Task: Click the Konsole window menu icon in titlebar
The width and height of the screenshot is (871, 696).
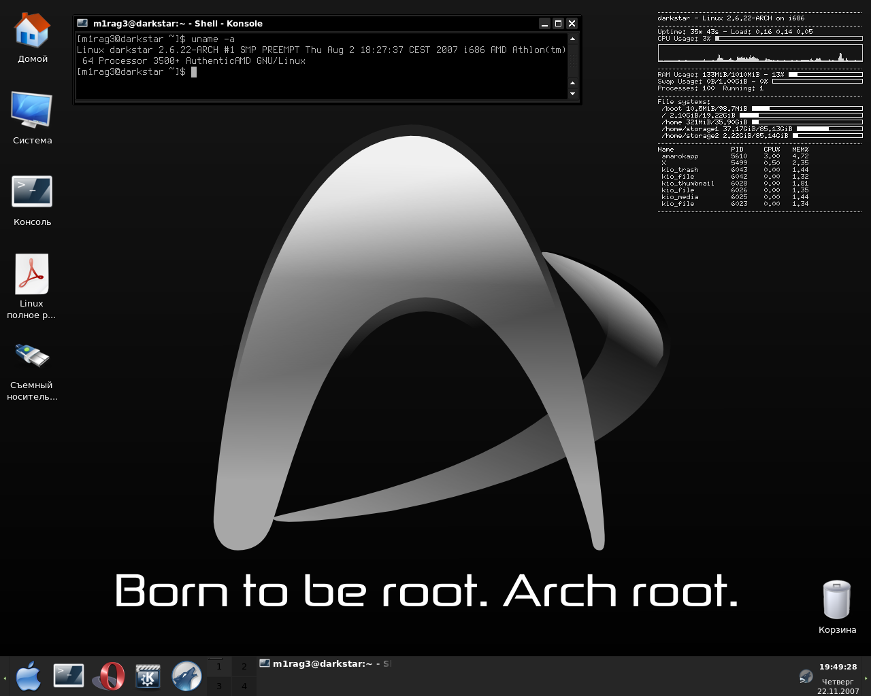Action: [x=82, y=23]
